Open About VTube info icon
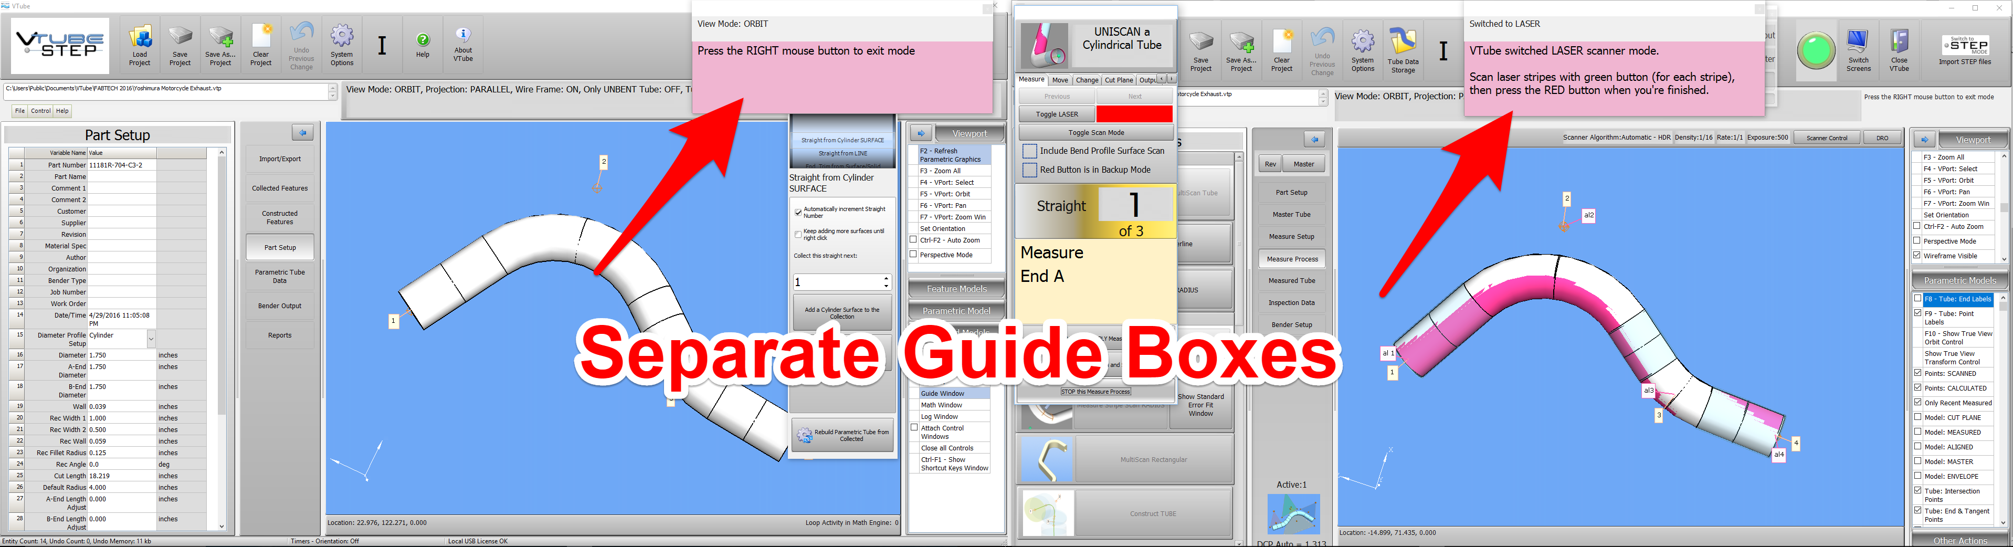The height and width of the screenshot is (547, 2013). click(x=462, y=45)
